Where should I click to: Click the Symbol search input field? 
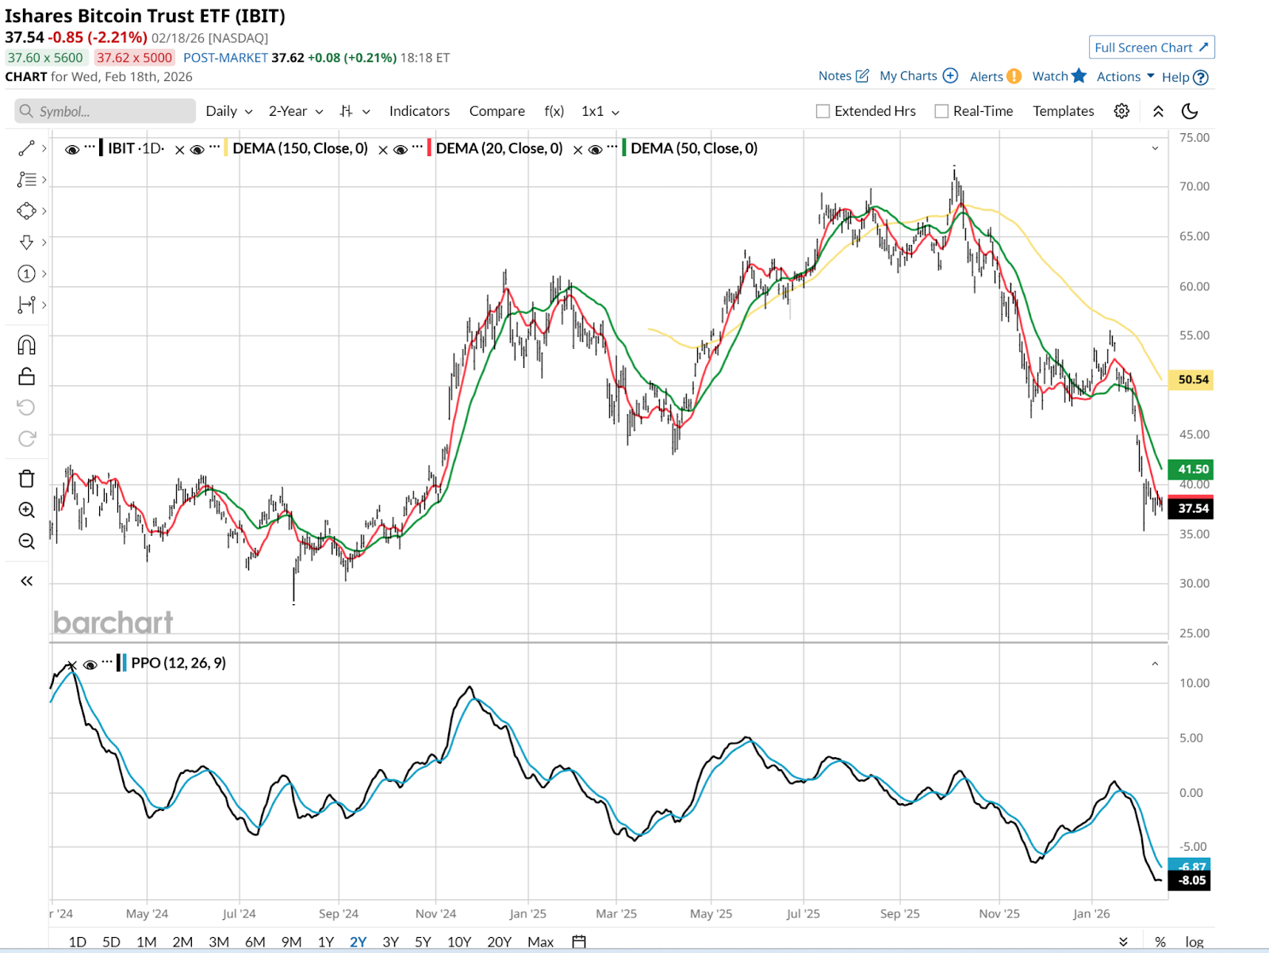[105, 111]
